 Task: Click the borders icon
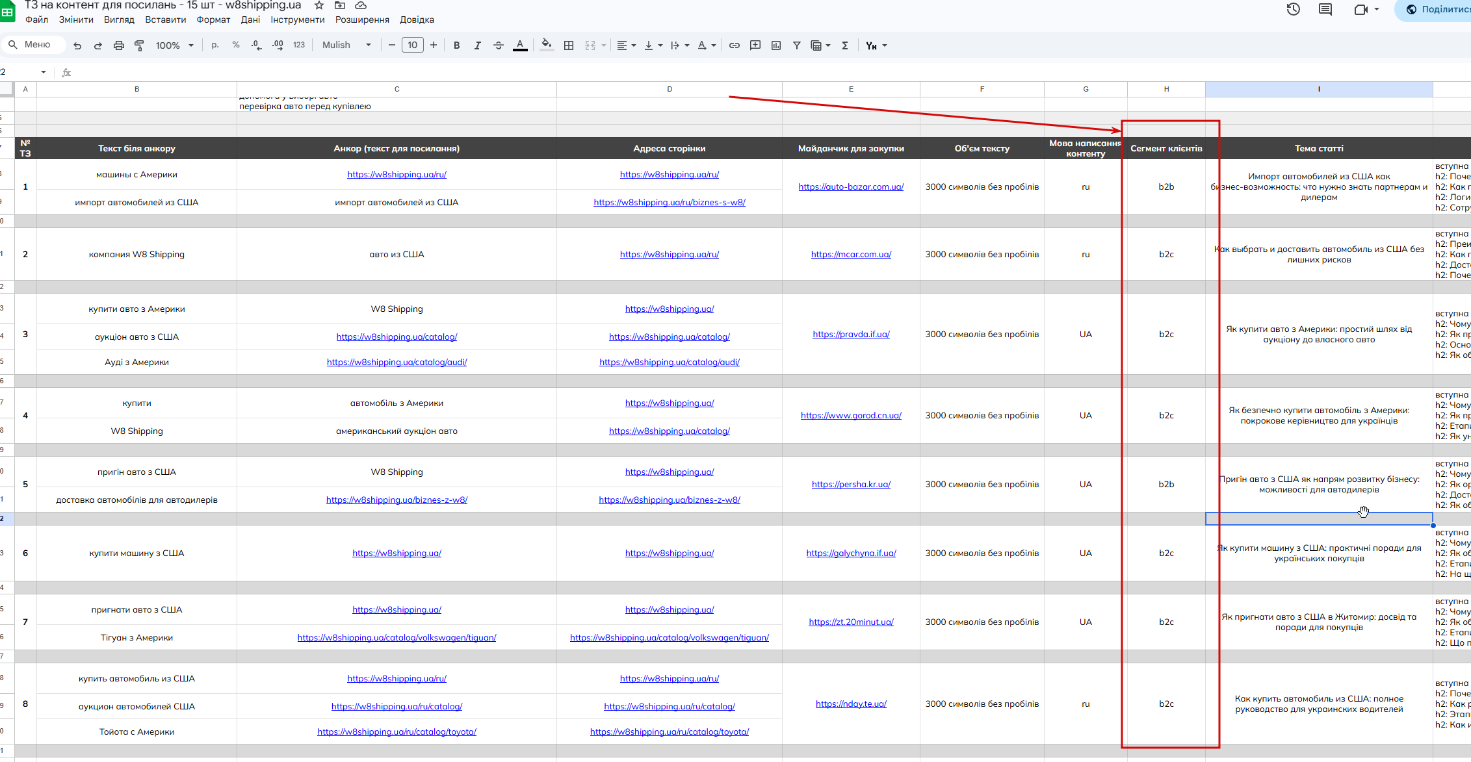pos(569,45)
